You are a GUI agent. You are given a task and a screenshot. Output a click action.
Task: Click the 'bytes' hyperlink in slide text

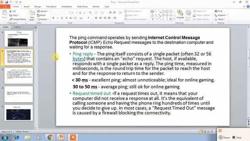78,59
